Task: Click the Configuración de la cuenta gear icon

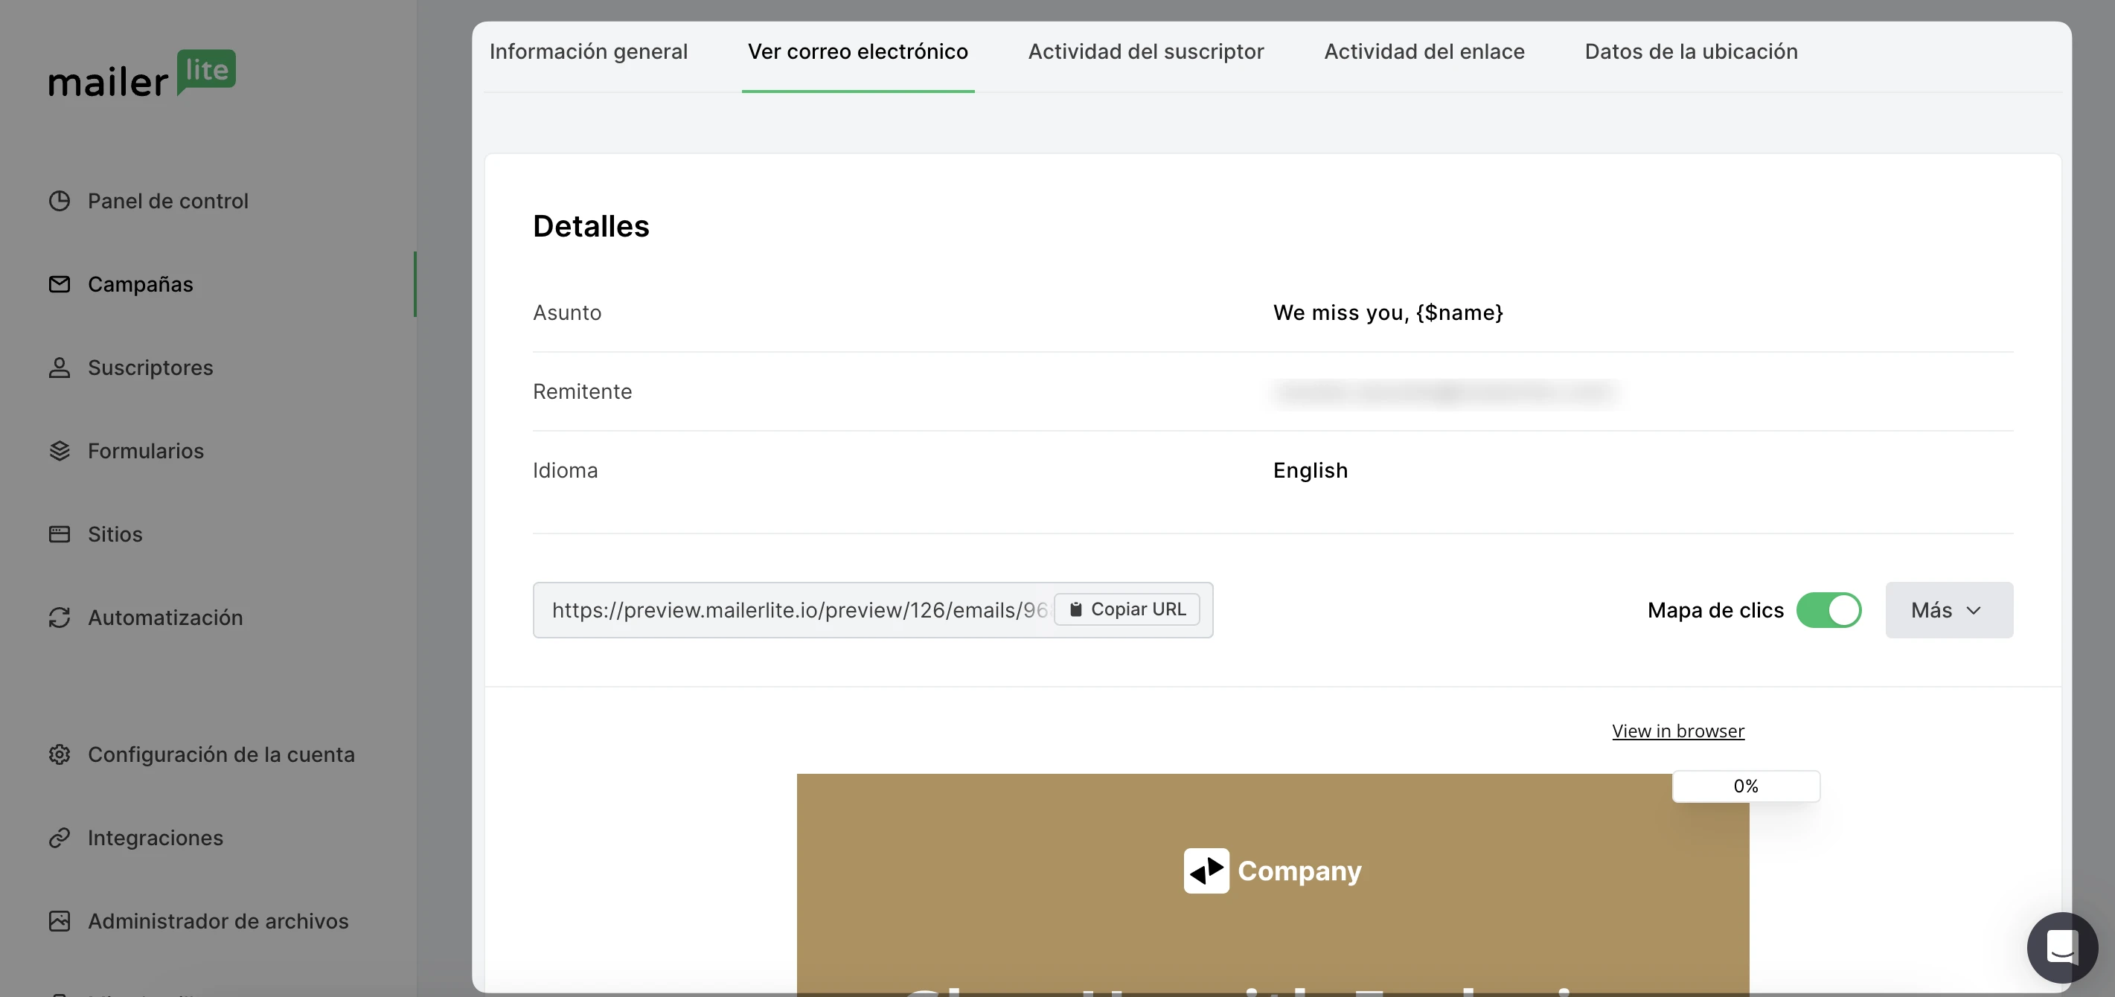Action: coord(59,754)
